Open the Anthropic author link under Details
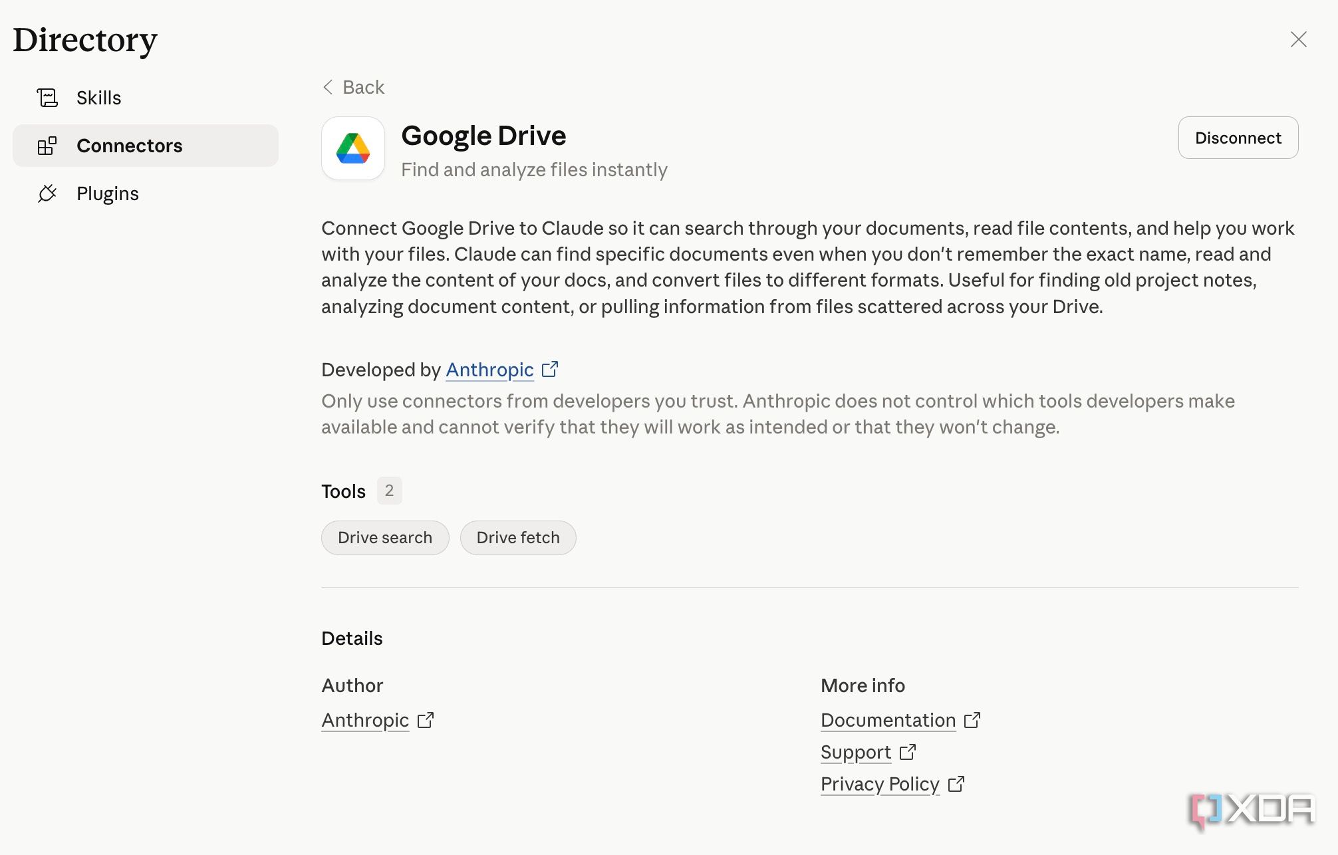Screen dimensions: 1338x855 pos(365,720)
